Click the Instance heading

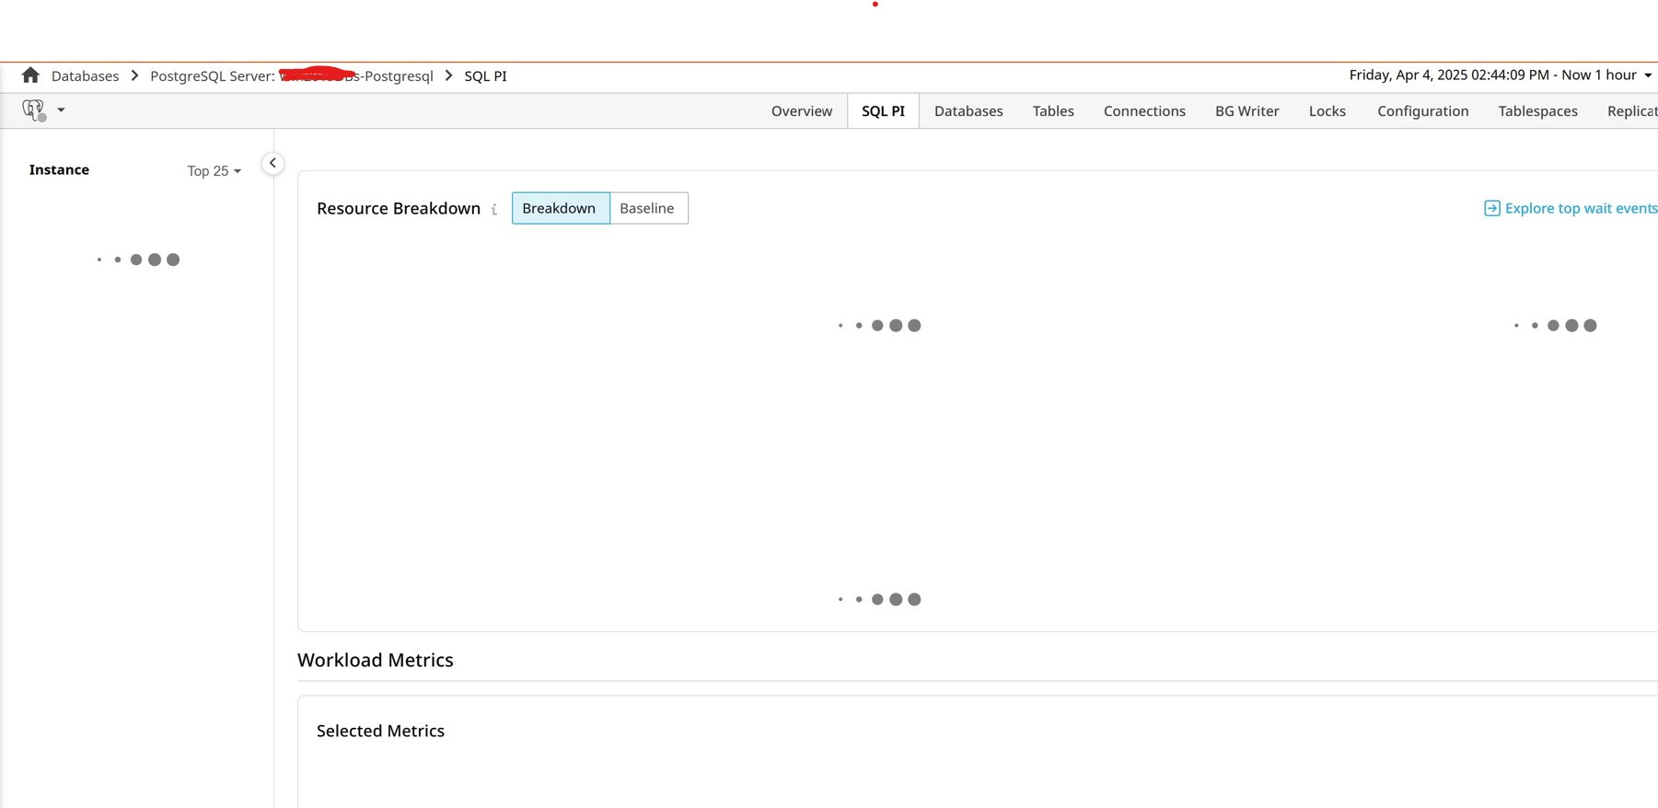tap(59, 169)
